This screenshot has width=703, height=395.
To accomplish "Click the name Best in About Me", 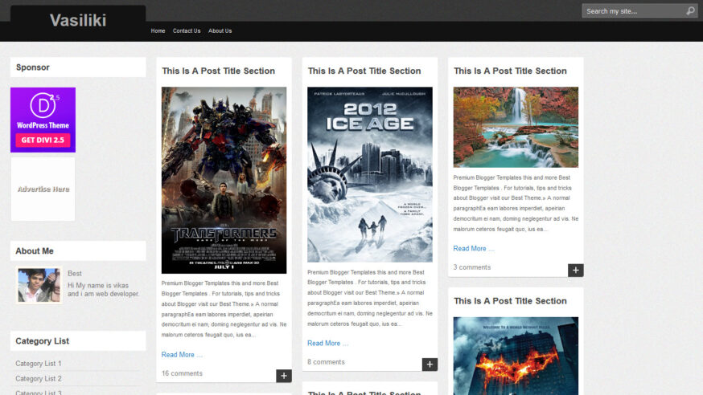I will click(x=75, y=273).
